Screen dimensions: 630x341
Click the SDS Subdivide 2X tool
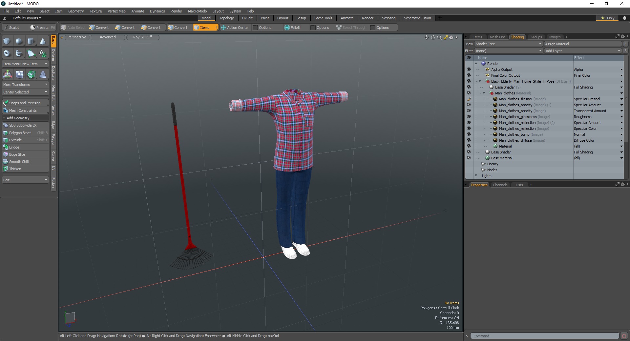pyautogui.click(x=26, y=125)
